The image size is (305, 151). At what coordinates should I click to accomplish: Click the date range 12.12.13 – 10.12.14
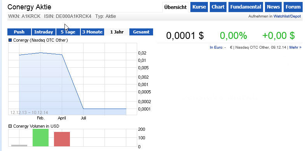coord(29,112)
